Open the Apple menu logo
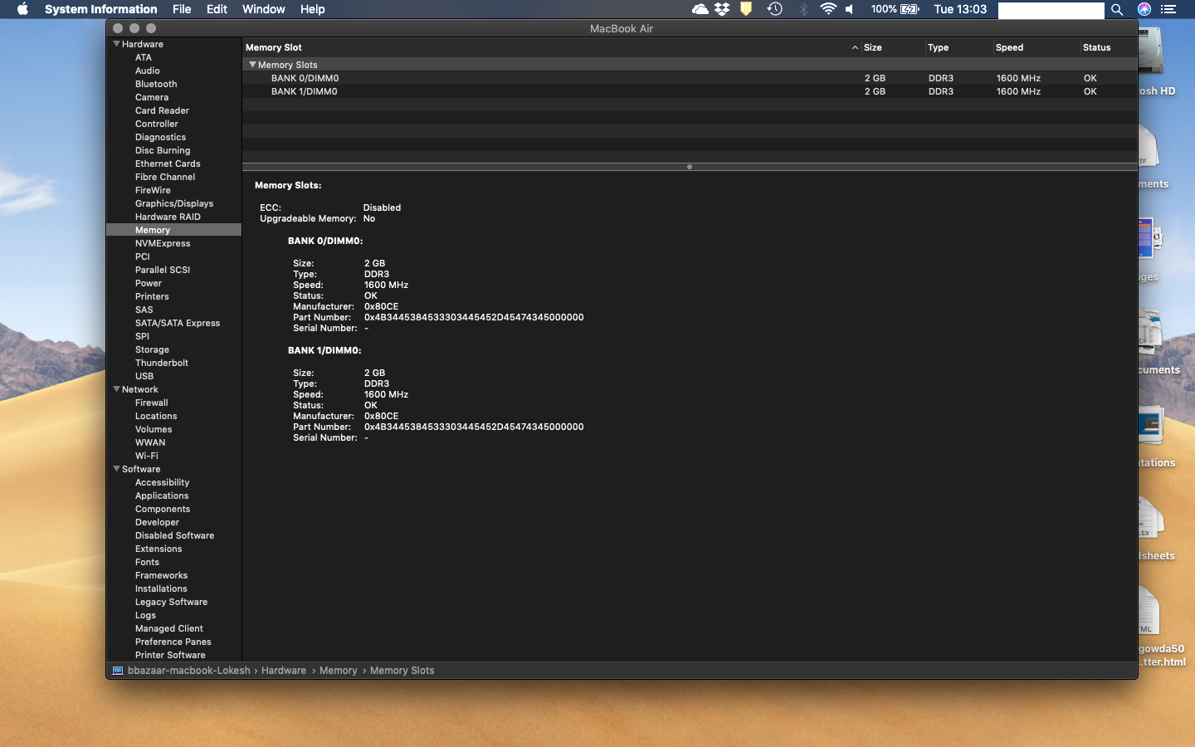The height and width of the screenshot is (747, 1195). tap(22, 9)
